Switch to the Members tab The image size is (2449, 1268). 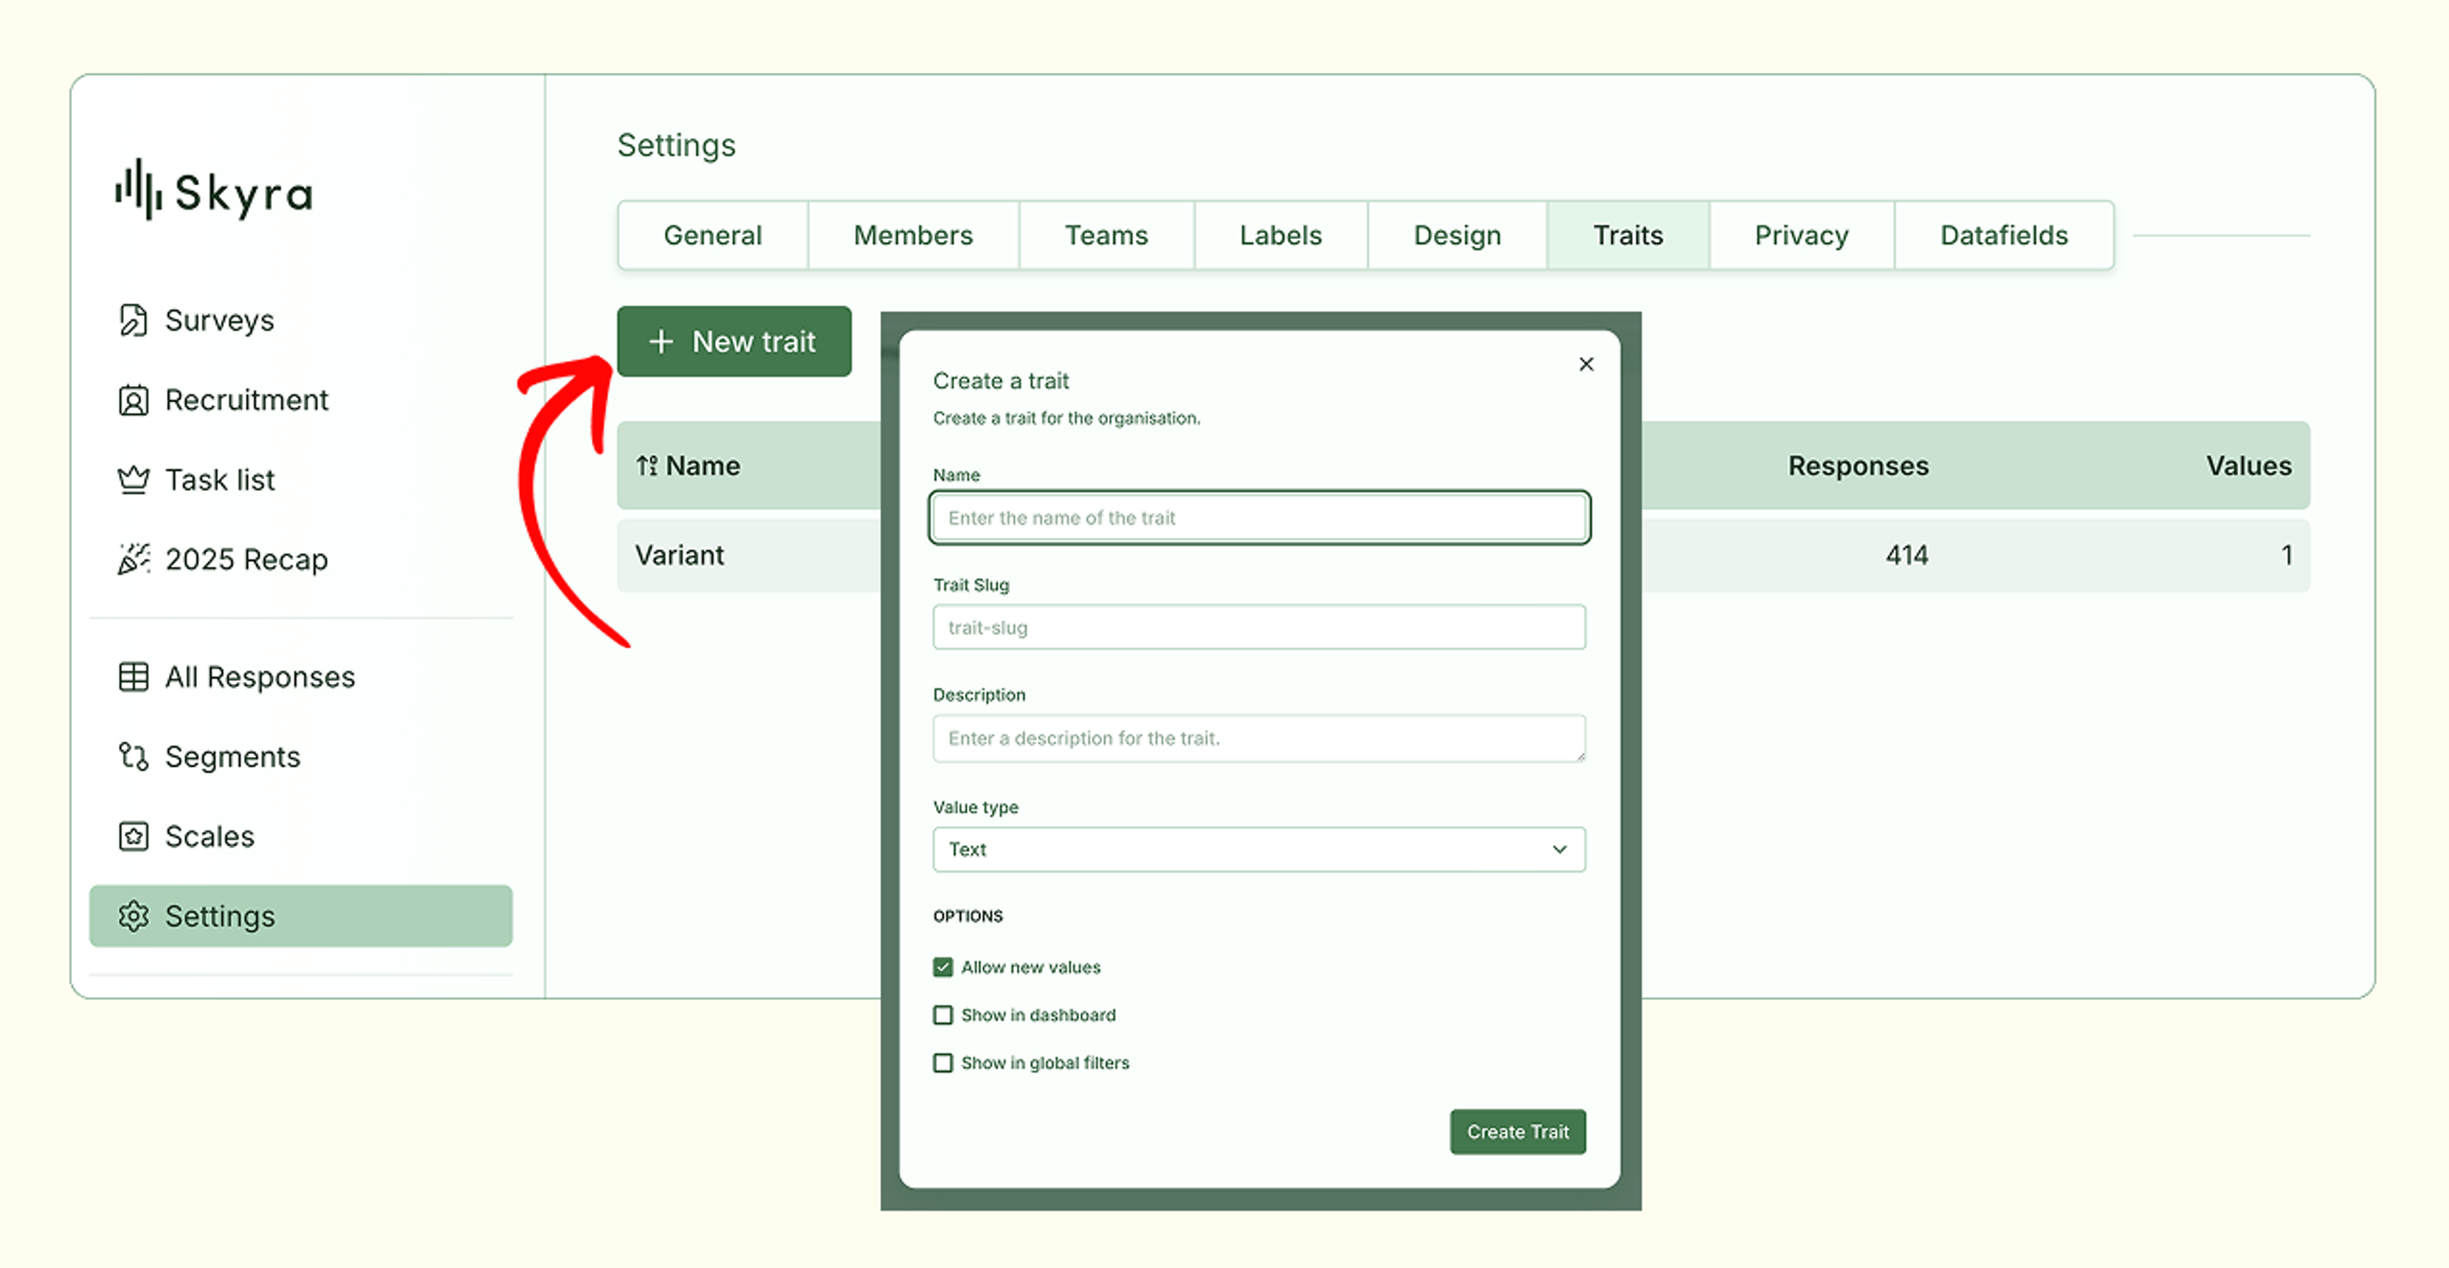tap(914, 236)
